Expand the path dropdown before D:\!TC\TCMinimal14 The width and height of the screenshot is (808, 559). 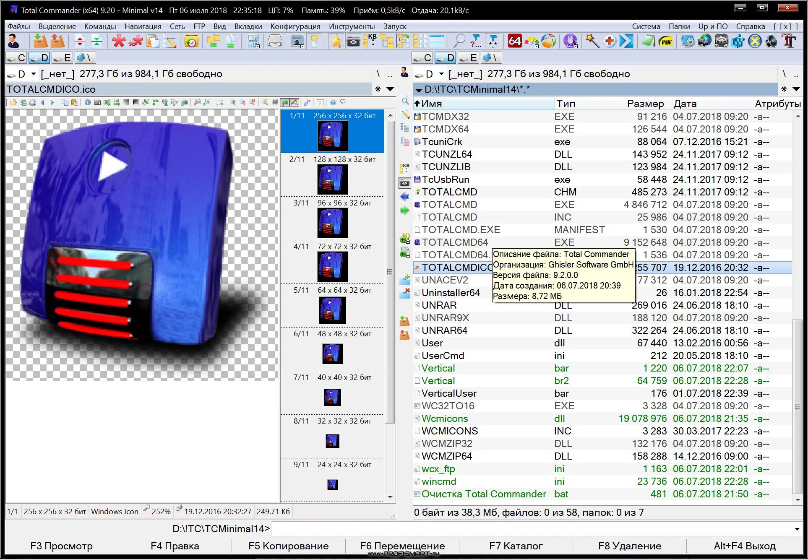tap(418, 90)
